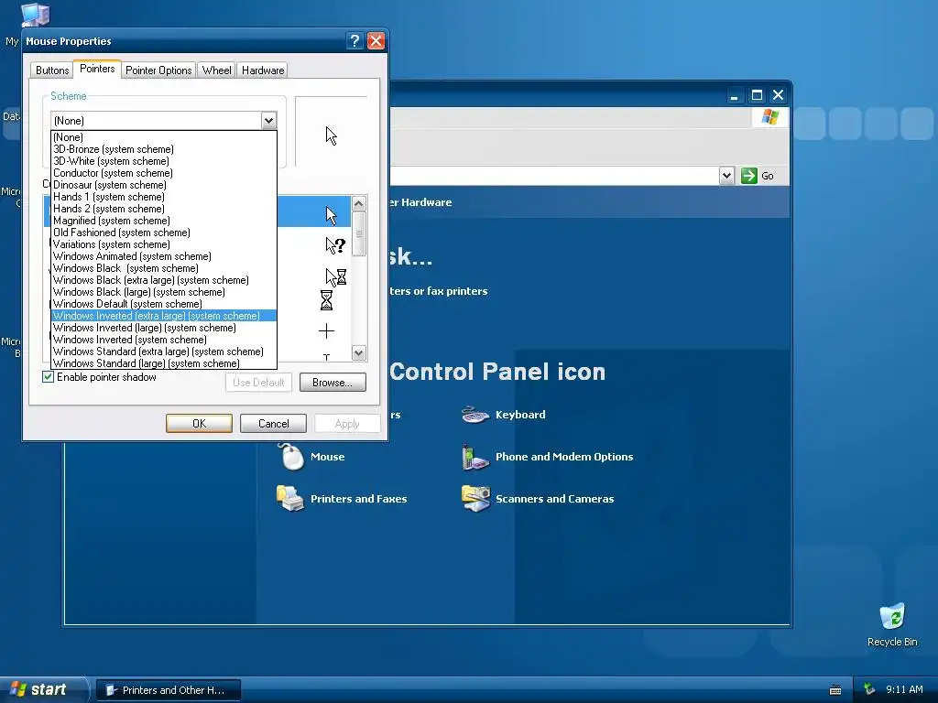Pick Windows Animated (system scheme)
Screen dimensions: 938x703
click(x=164, y=256)
